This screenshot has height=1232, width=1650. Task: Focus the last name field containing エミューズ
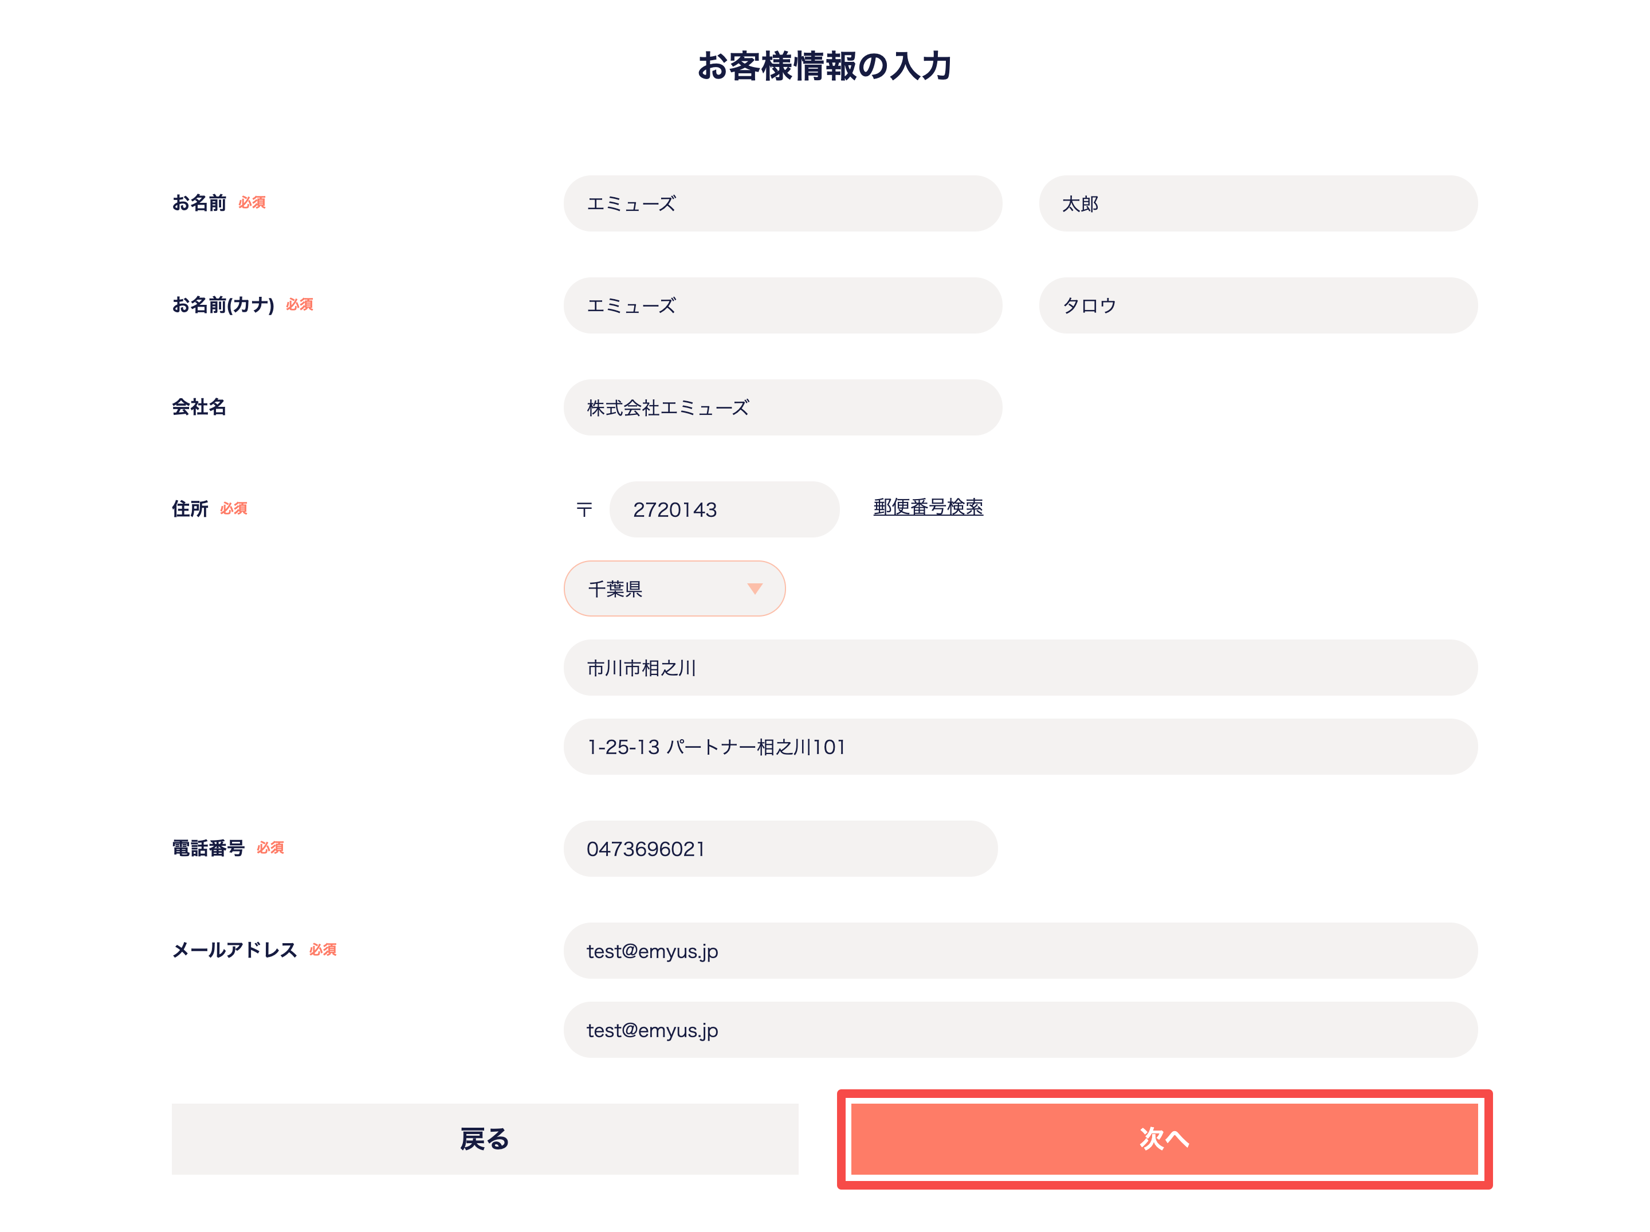tap(782, 203)
